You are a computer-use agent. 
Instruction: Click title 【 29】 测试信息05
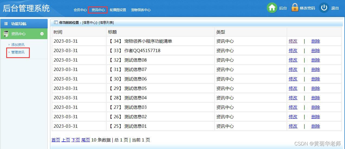coord(128,88)
